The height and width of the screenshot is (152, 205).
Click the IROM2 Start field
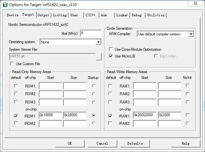pos(51,124)
